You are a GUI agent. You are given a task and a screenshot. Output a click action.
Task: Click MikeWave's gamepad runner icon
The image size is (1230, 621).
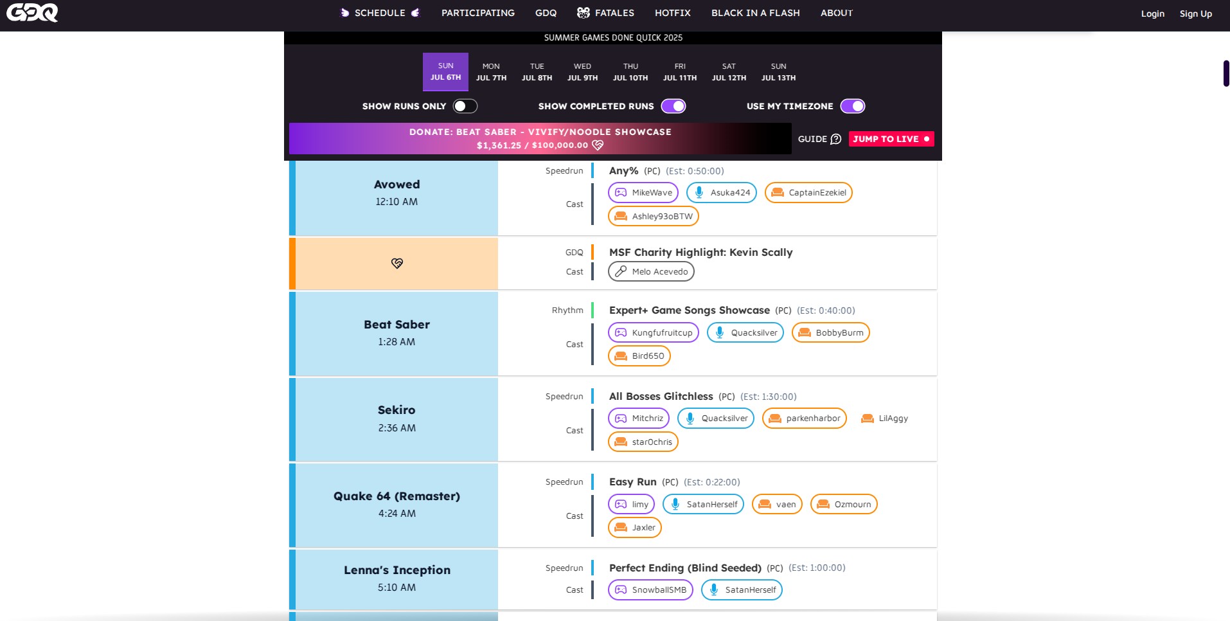pos(621,192)
